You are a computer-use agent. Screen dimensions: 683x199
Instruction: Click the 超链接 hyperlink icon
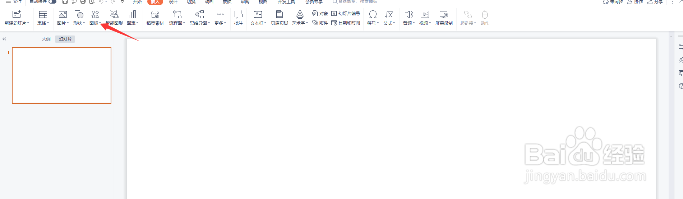point(468,14)
